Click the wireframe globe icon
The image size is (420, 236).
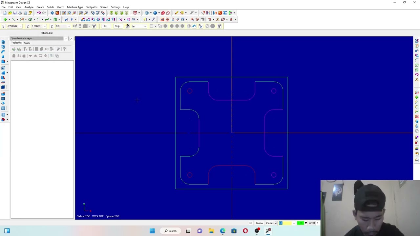[147, 13]
